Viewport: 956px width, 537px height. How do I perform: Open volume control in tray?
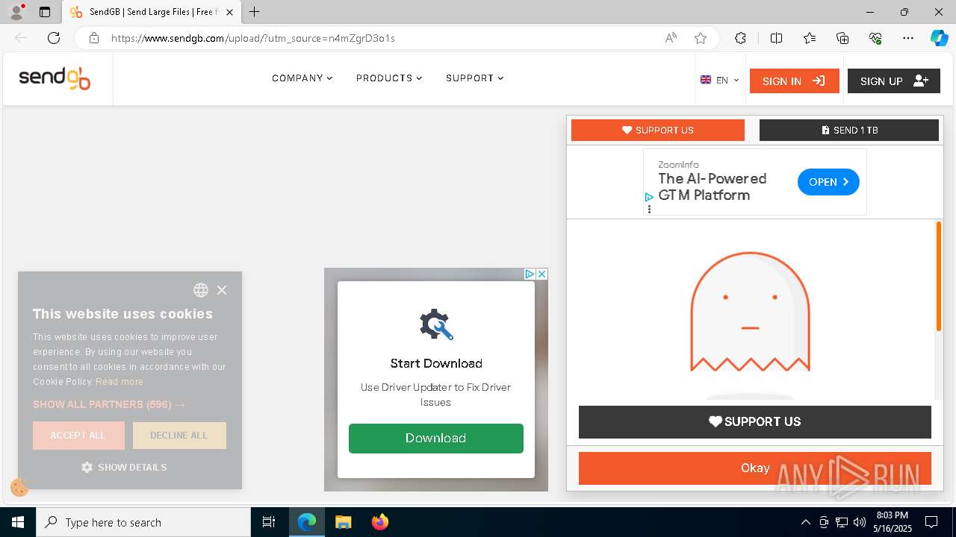tap(859, 522)
